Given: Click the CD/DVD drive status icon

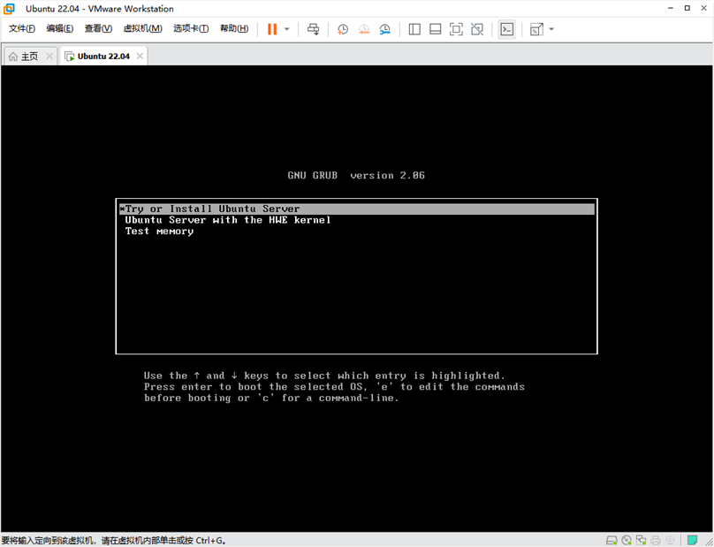Looking at the screenshot, I should tap(627, 540).
